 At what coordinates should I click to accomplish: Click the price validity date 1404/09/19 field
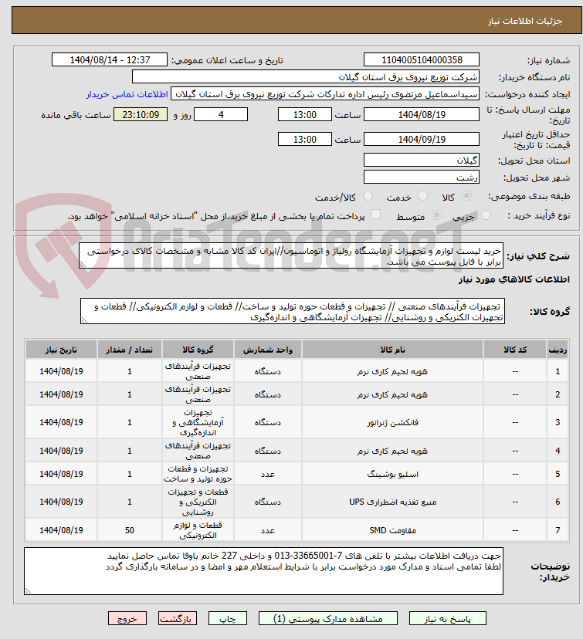[421, 140]
